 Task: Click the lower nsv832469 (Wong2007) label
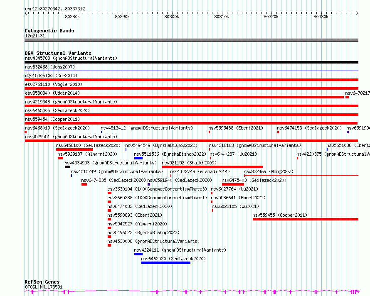tap(269, 171)
